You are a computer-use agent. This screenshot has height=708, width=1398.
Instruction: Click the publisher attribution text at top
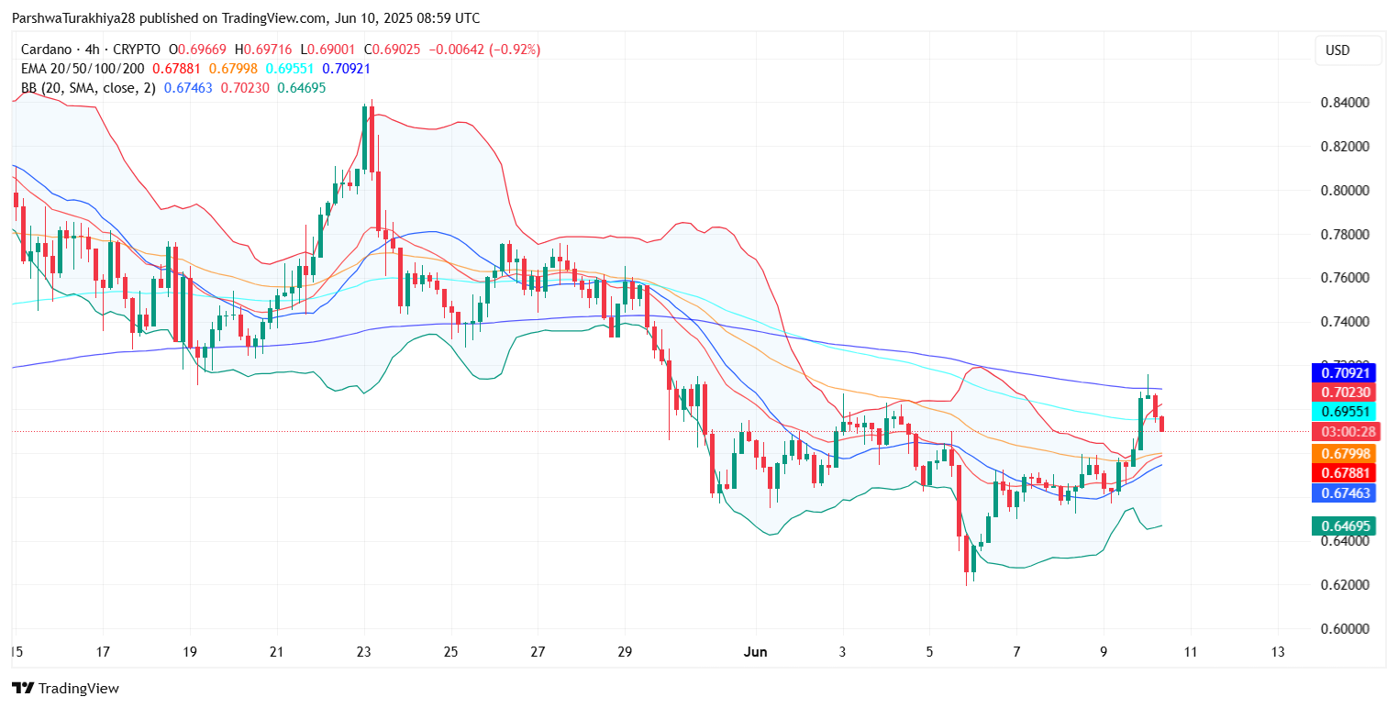click(245, 18)
